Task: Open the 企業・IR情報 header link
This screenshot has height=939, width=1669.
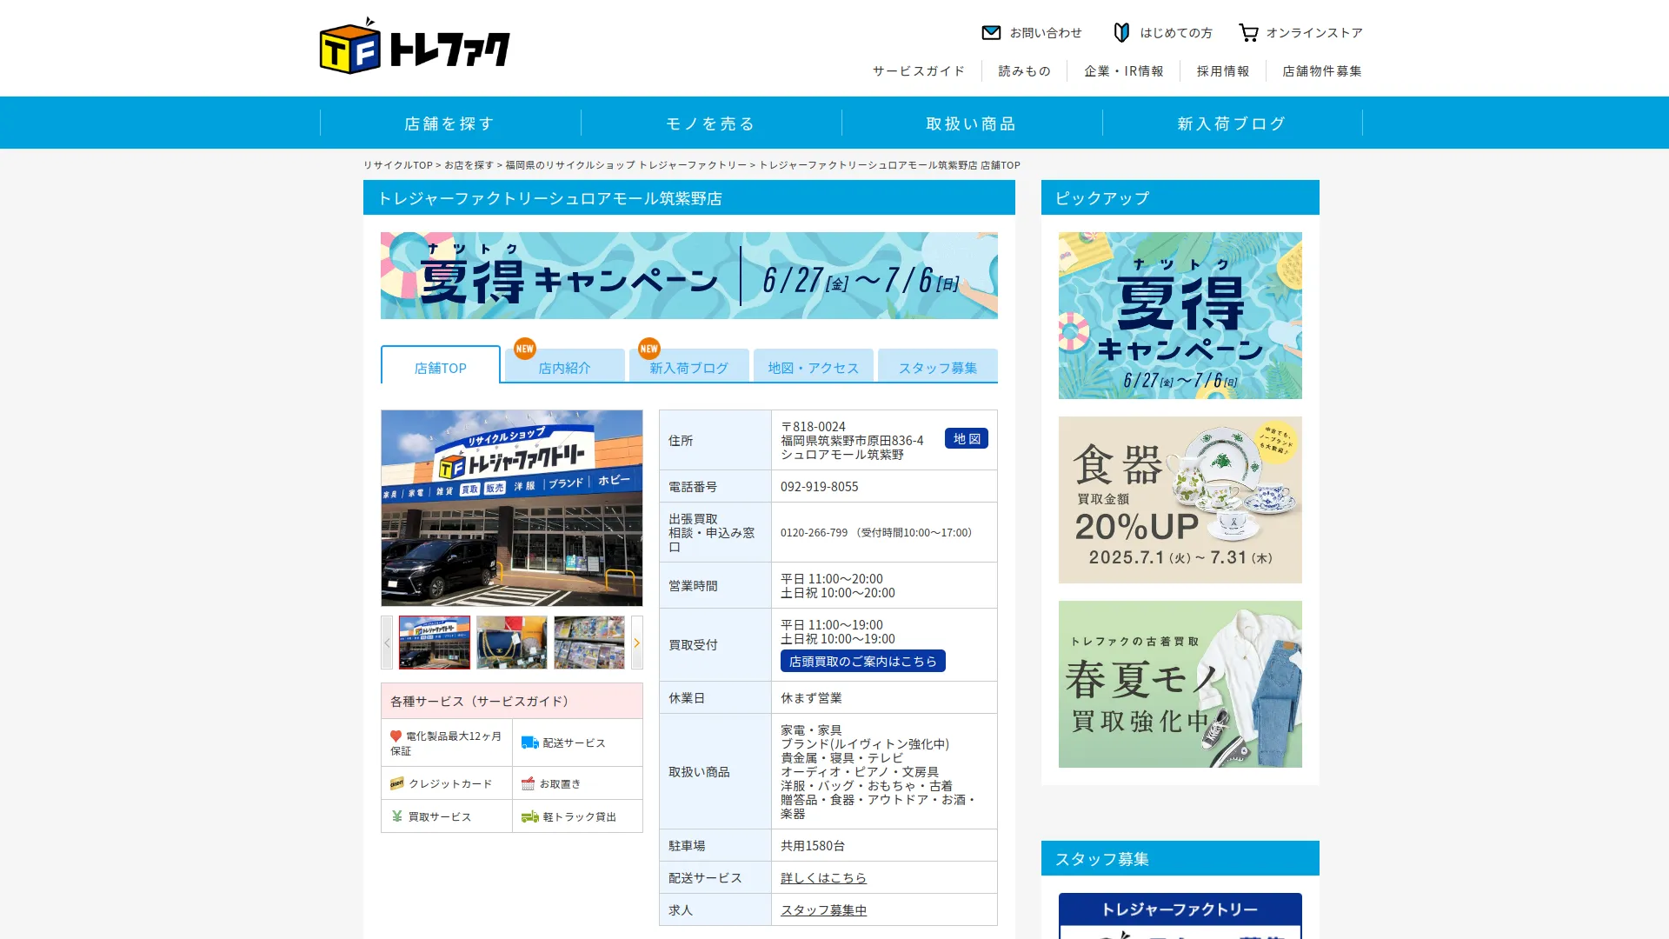Action: 1123,70
